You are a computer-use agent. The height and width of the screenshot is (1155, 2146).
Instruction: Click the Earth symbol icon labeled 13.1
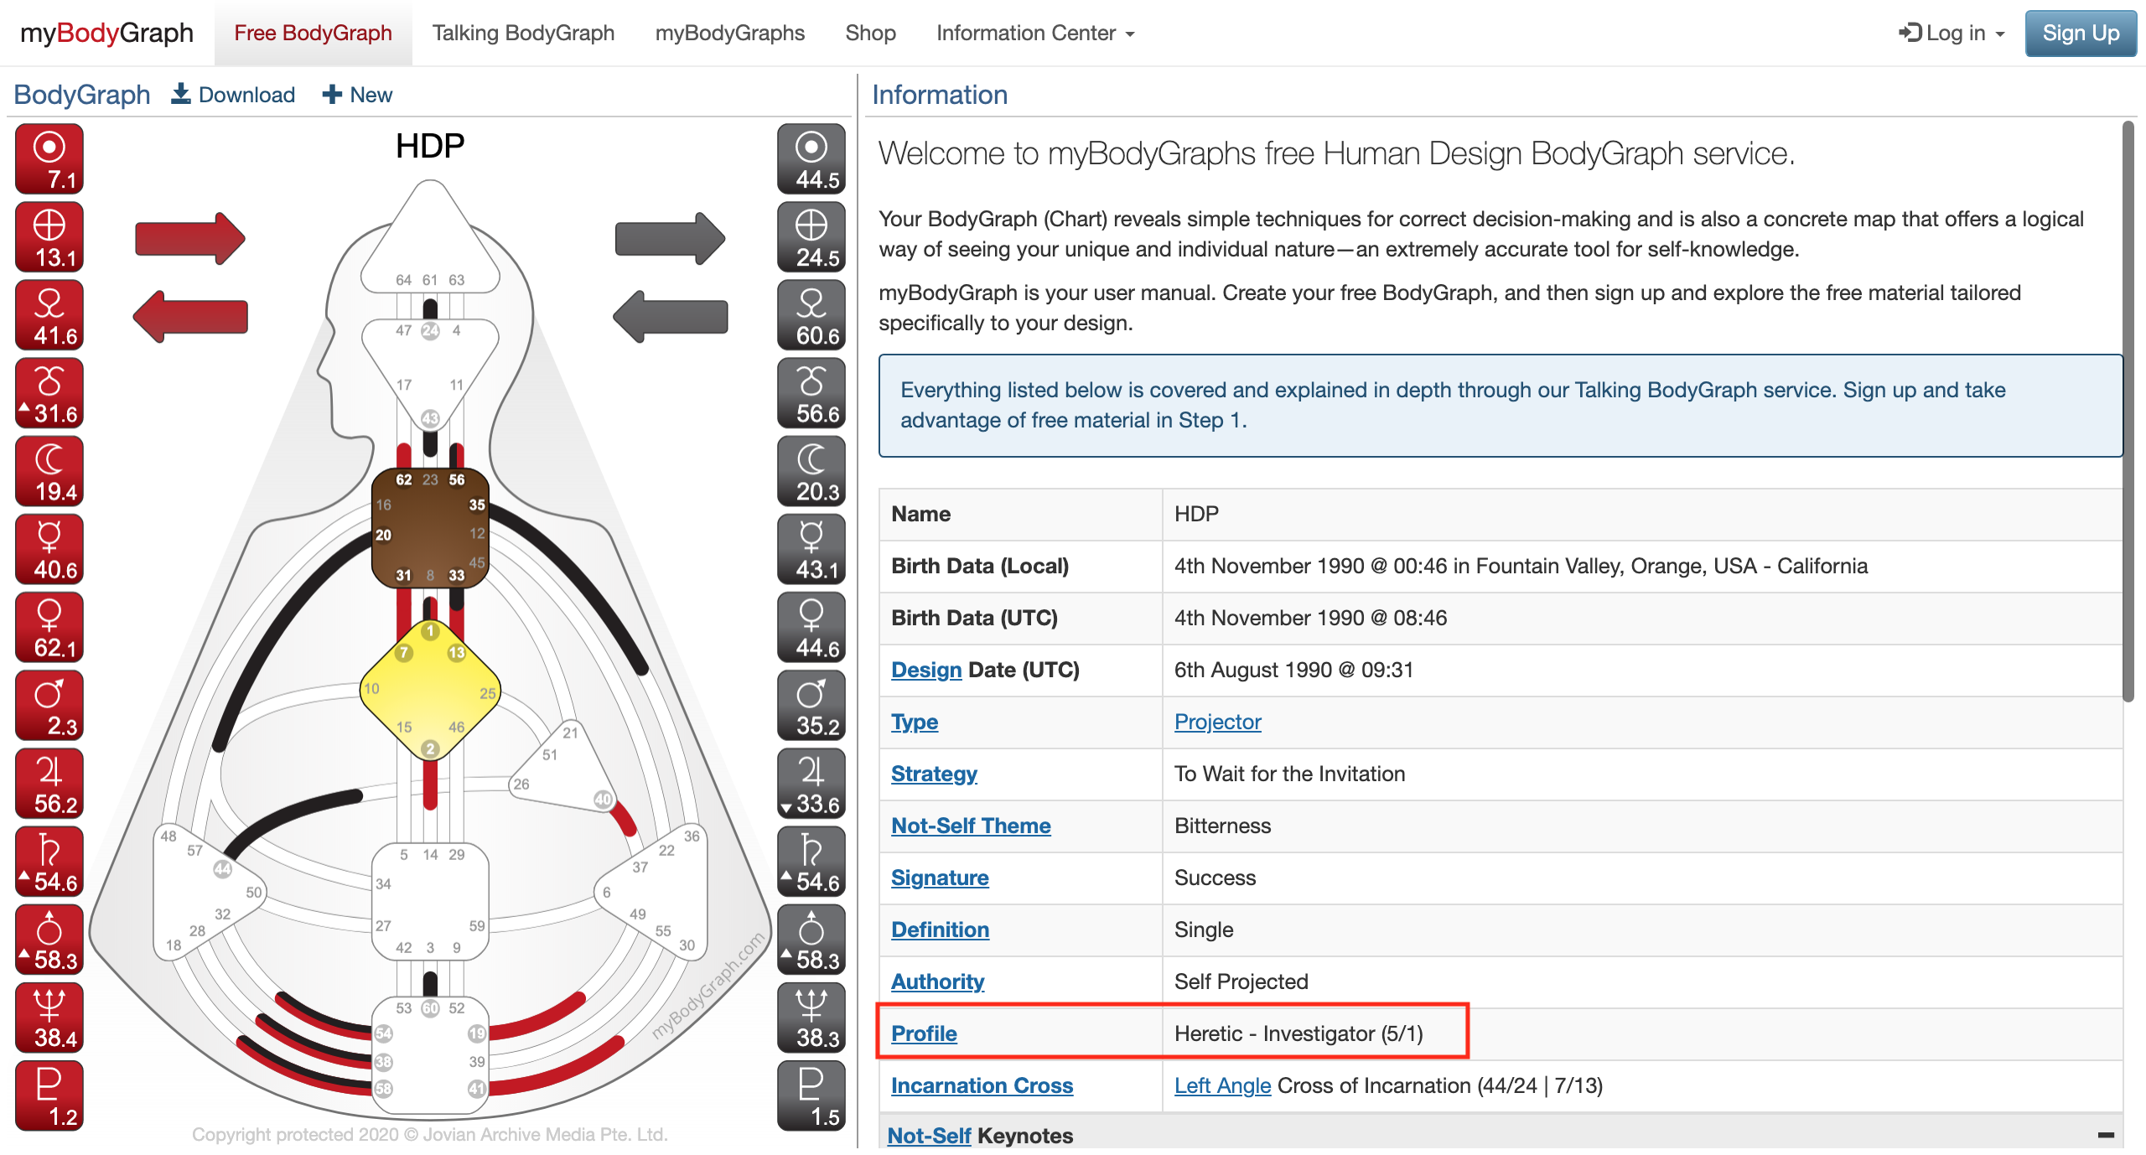[x=48, y=236]
